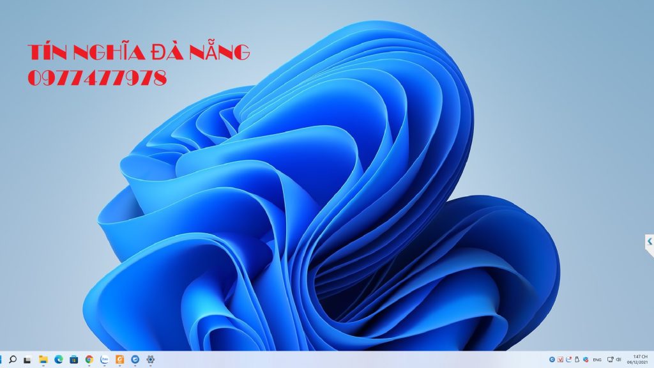Open network status tray icon
The width and height of the screenshot is (654, 368).
coord(610,359)
